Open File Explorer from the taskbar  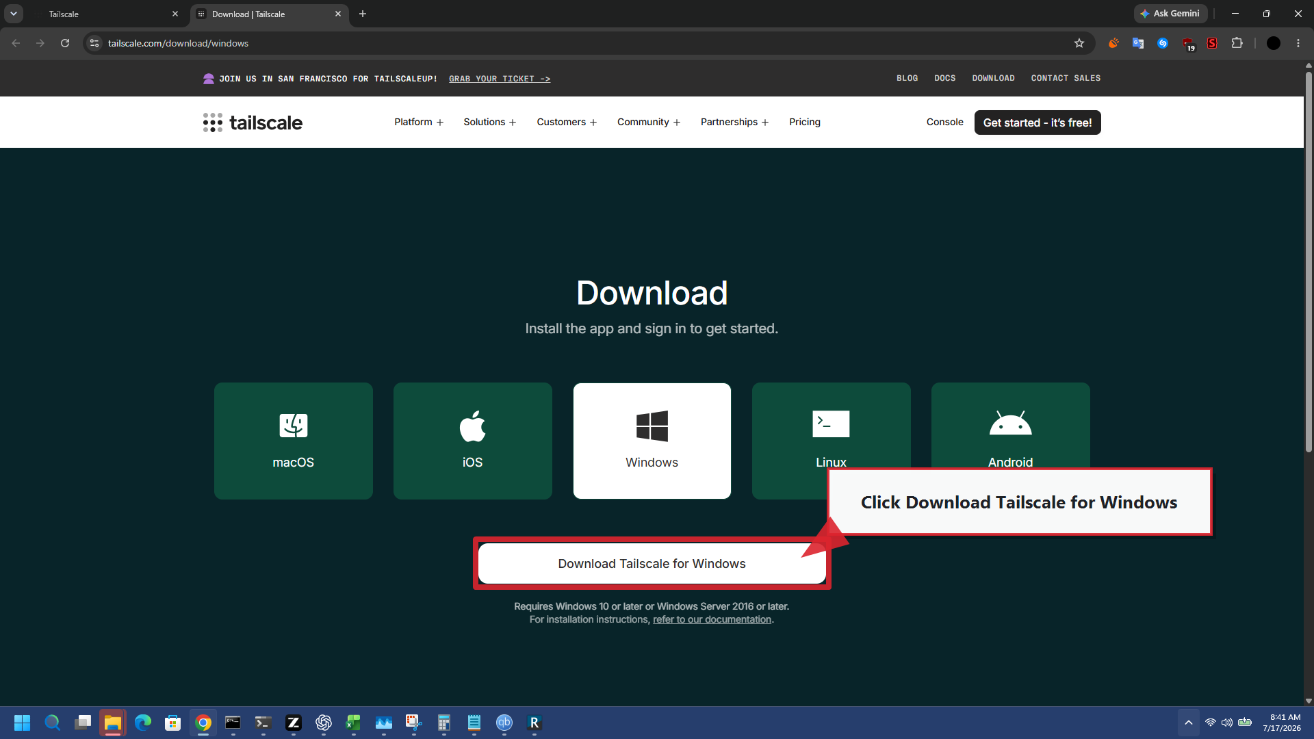click(x=113, y=723)
